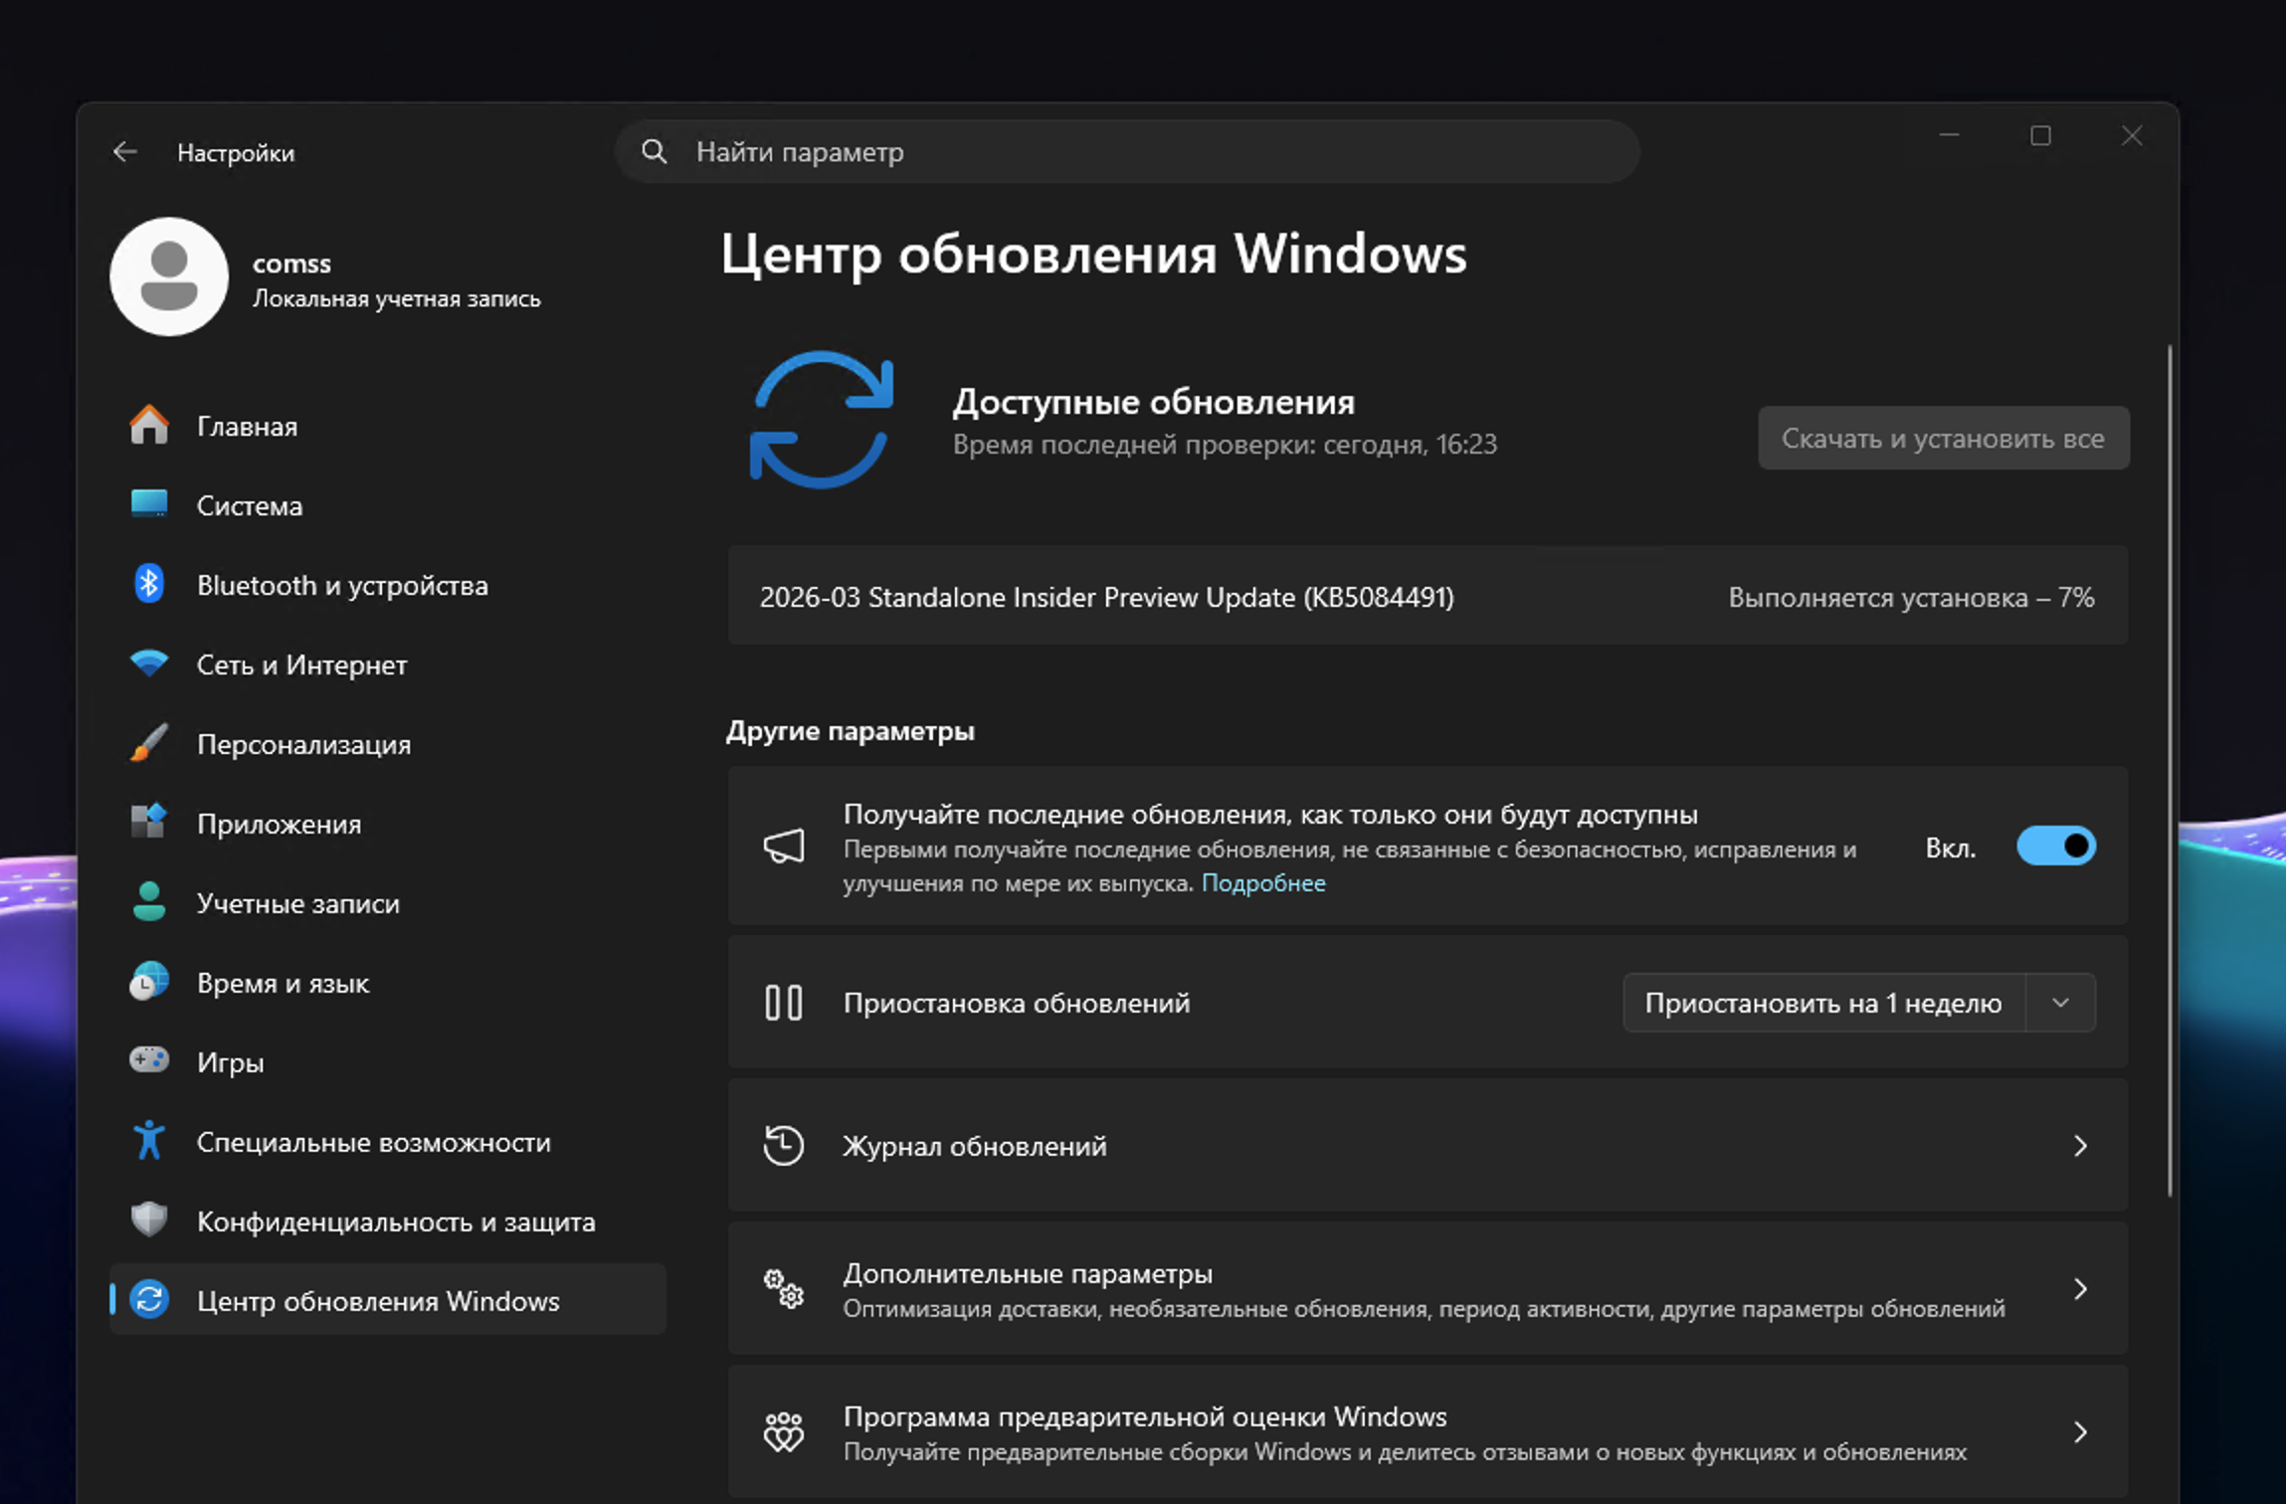Image resolution: width=2286 pixels, height=1504 pixels.
Task: Open the Windows Insider Program row chevron
Action: pyautogui.click(x=2079, y=1432)
